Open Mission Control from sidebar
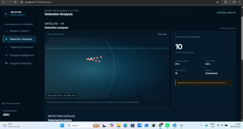243x129 pixels. 19,31
